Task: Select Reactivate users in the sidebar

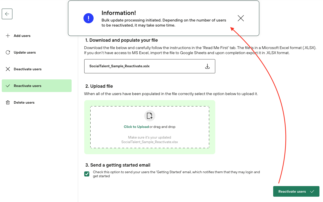Action: pos(28,86)
